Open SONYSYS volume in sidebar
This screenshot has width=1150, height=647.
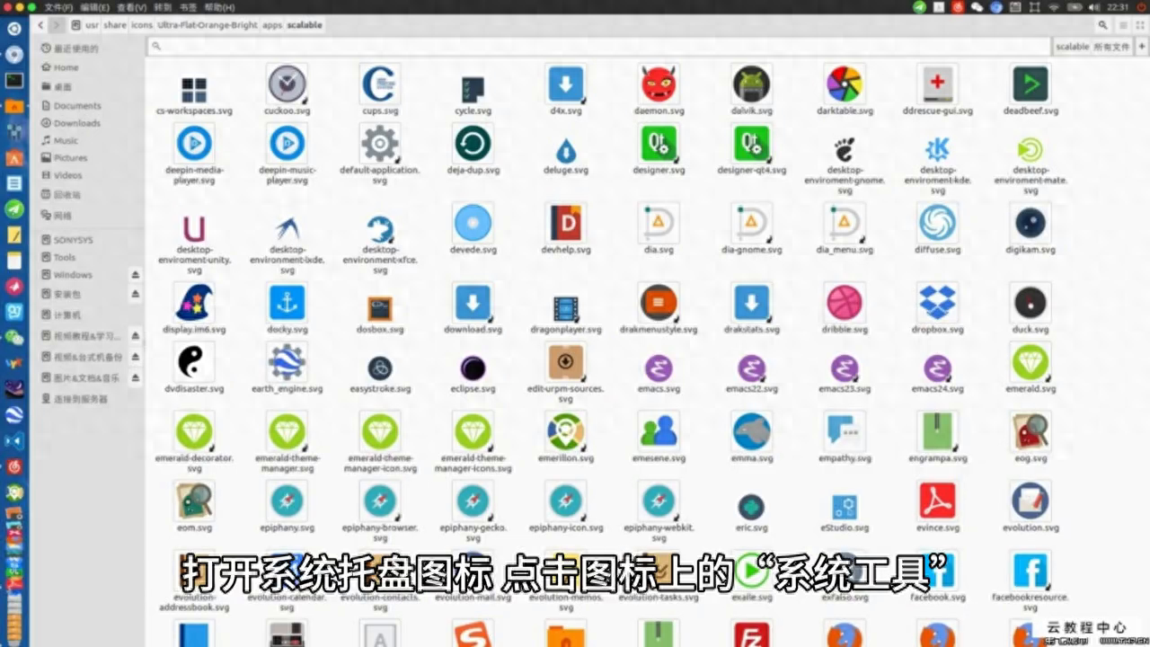[72, 240]
